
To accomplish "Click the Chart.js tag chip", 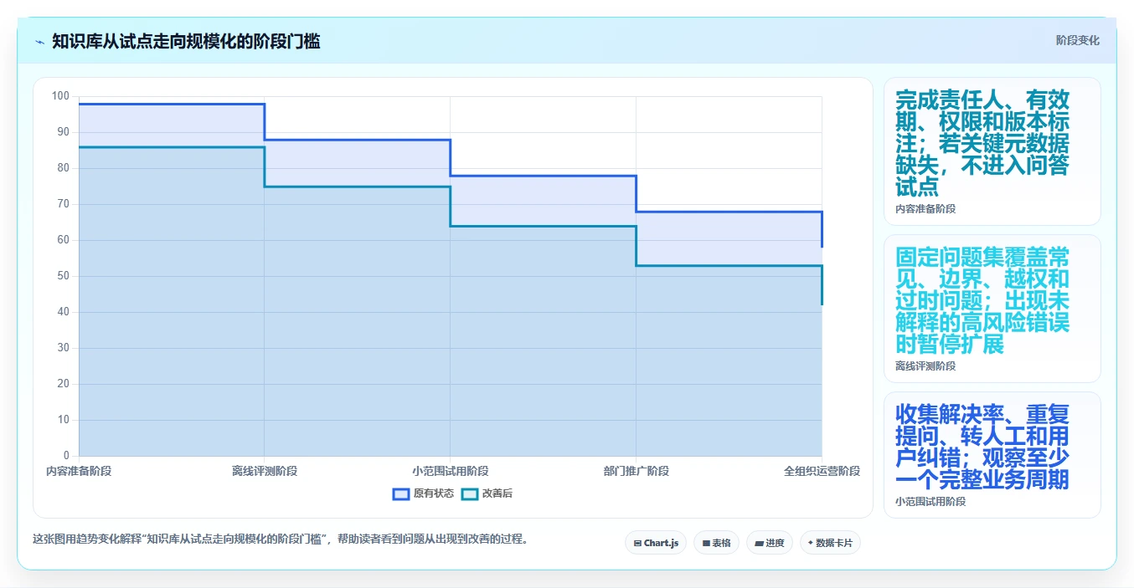I will tap(656, 543).
